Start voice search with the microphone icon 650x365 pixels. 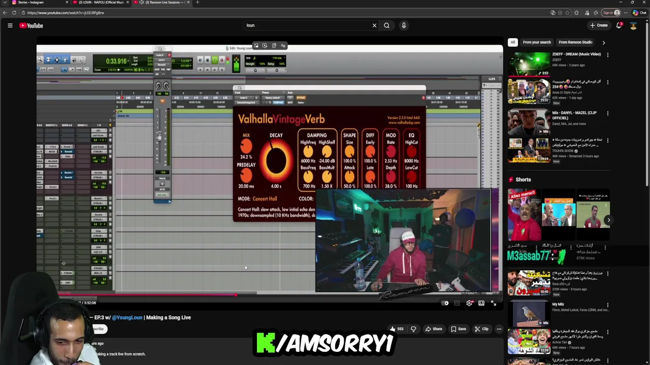click(404, 25)
